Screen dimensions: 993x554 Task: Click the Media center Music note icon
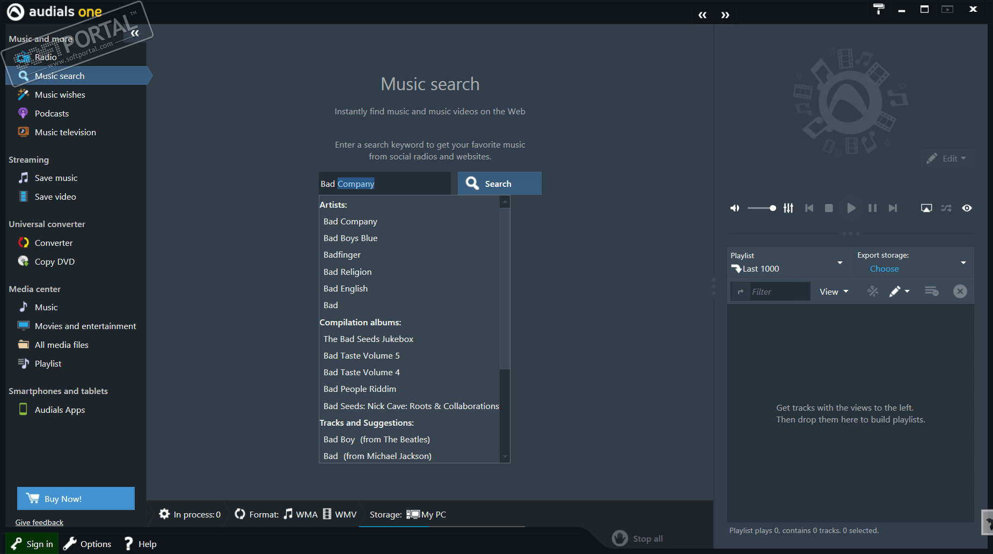tap(23, 307)
